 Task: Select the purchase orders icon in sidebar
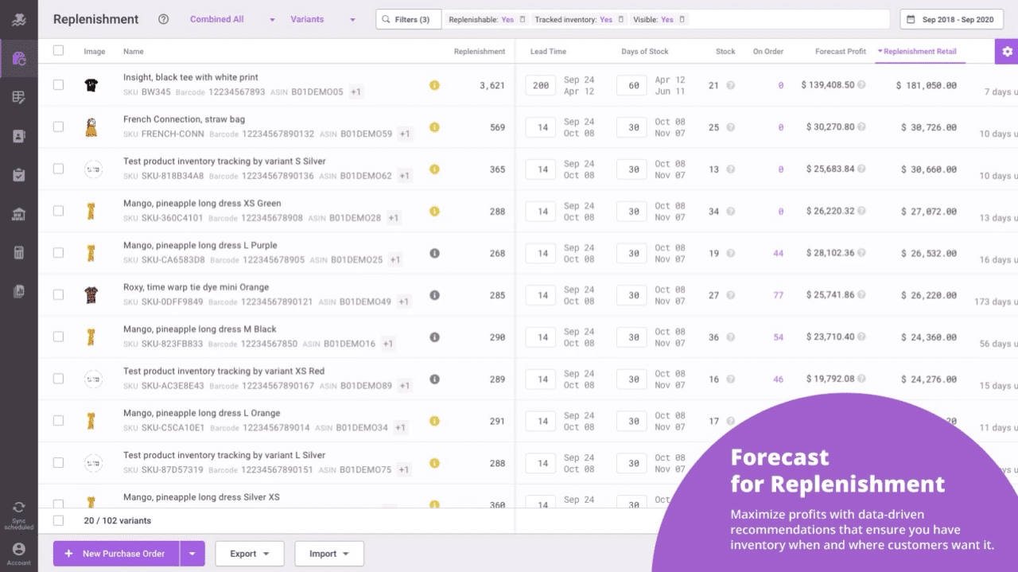click(x=17, y=96)
